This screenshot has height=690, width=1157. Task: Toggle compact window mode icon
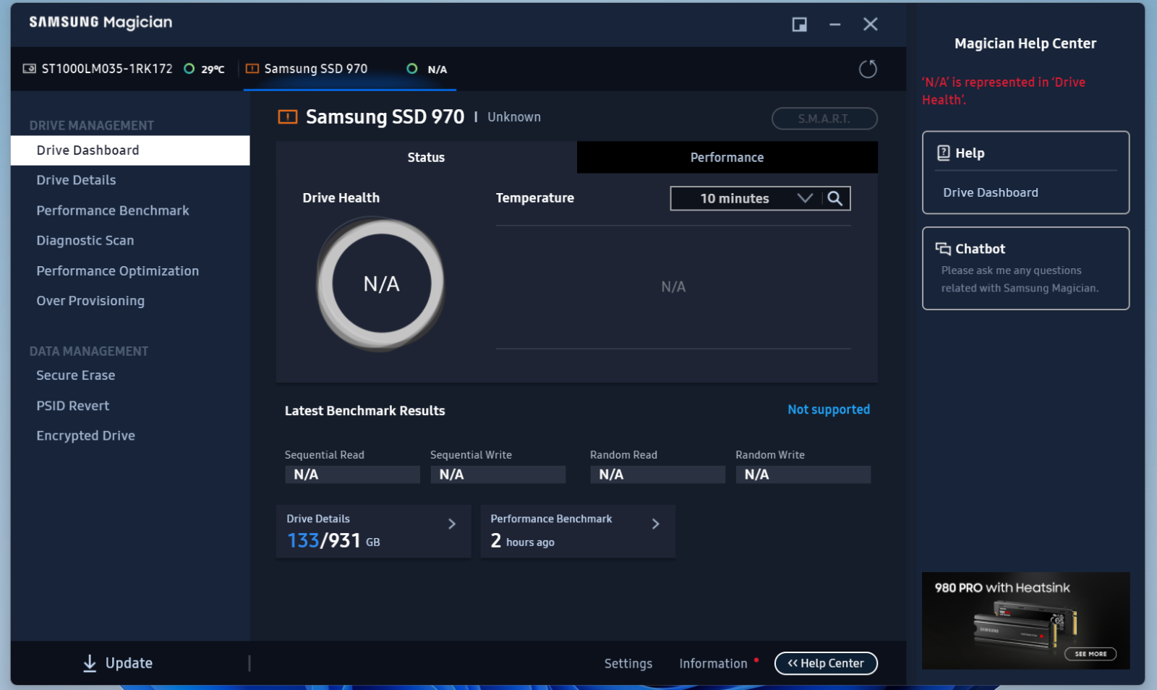tap(799, 25)
